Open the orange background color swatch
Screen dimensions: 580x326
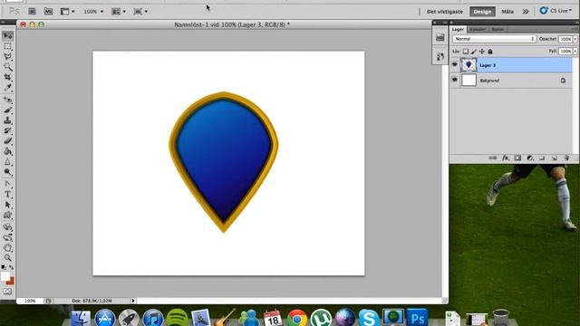11,282
